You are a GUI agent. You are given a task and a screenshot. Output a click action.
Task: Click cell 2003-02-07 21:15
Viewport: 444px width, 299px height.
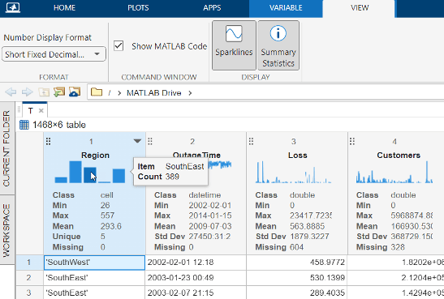click(x=196, y=293)
